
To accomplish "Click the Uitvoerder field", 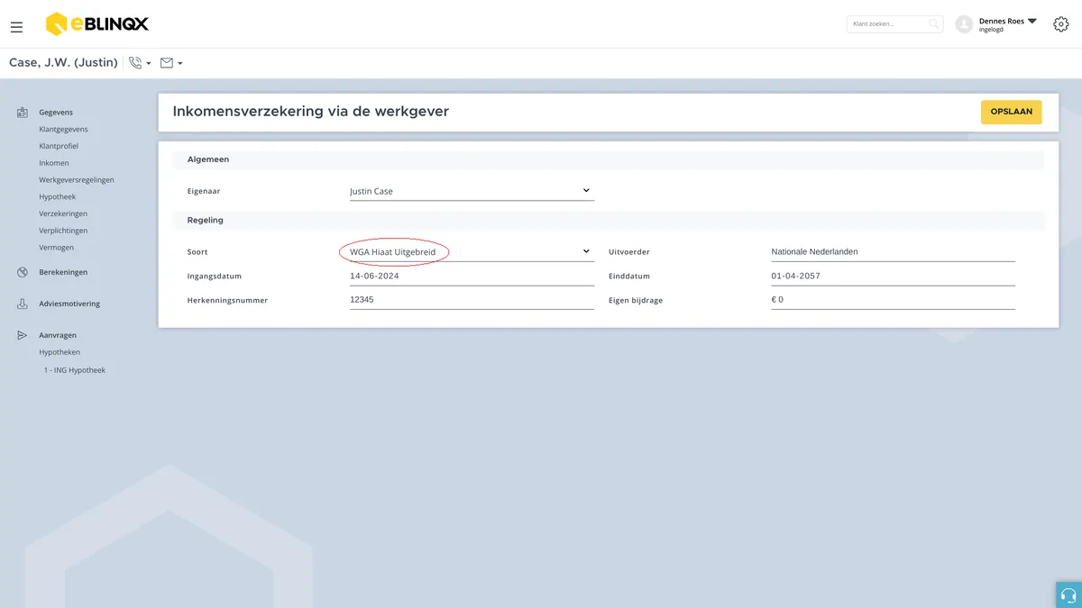I will coord(893,252).
